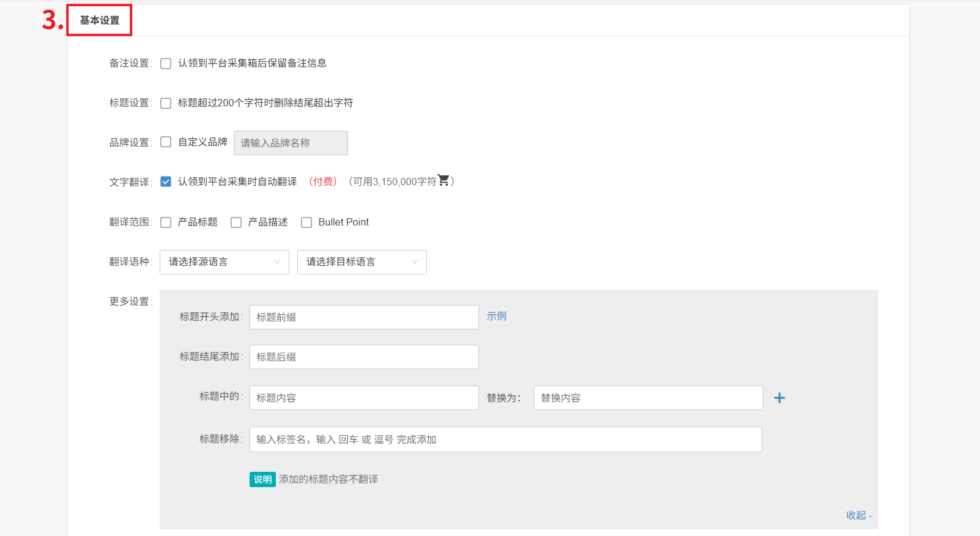Check the 产品标题 translation scope box
This screenshot has width=980, height=536.
166,222
